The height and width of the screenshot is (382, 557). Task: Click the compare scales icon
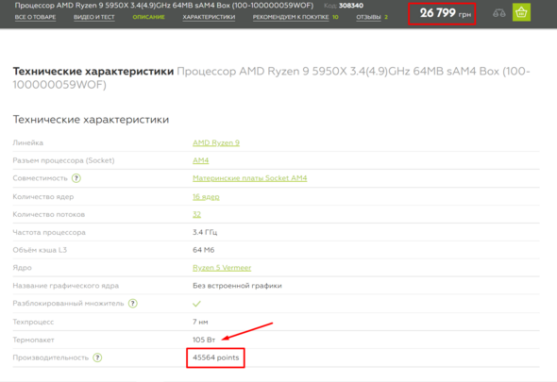click(x=499, y=13)
